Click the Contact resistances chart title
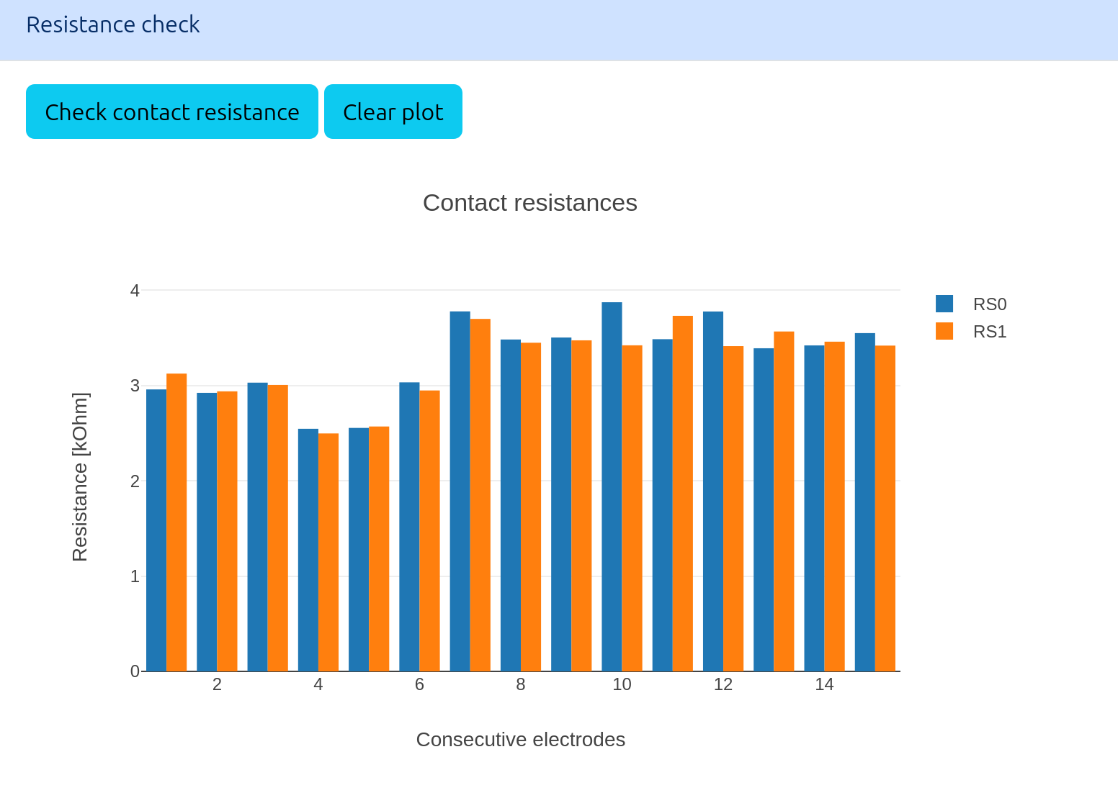Screen dimensions: 1118x793 [x=530, y=203]
